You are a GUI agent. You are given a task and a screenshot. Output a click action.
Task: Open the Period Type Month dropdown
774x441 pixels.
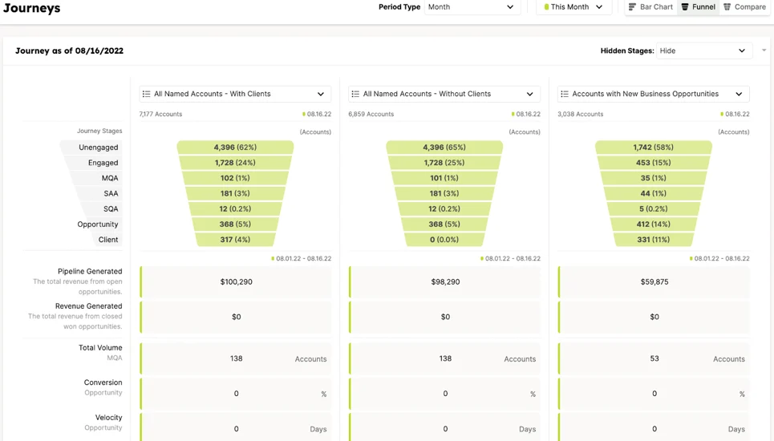(472, 7)
